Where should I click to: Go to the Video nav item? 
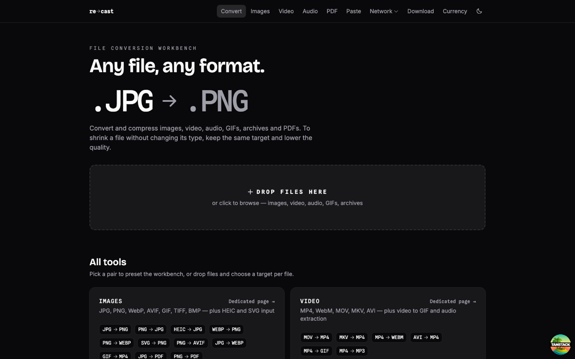pyautogui.click(x=286, y=11)
